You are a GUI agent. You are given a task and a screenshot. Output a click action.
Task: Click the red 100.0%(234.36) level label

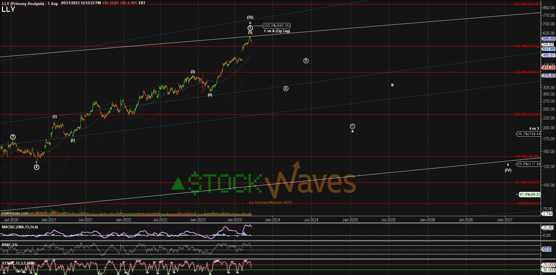tap(527, 114)
